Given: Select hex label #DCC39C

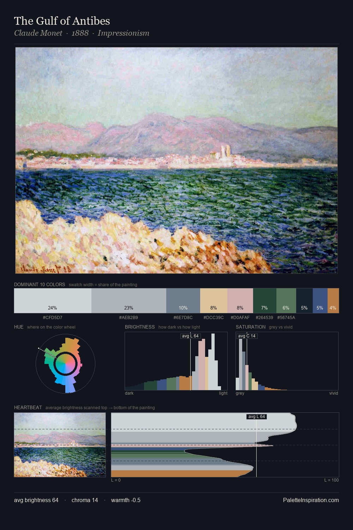Looking at the screenshot, I should (214, 318).
